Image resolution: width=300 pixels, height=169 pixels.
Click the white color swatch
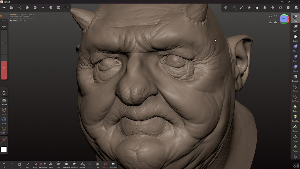tap(4, 150)
